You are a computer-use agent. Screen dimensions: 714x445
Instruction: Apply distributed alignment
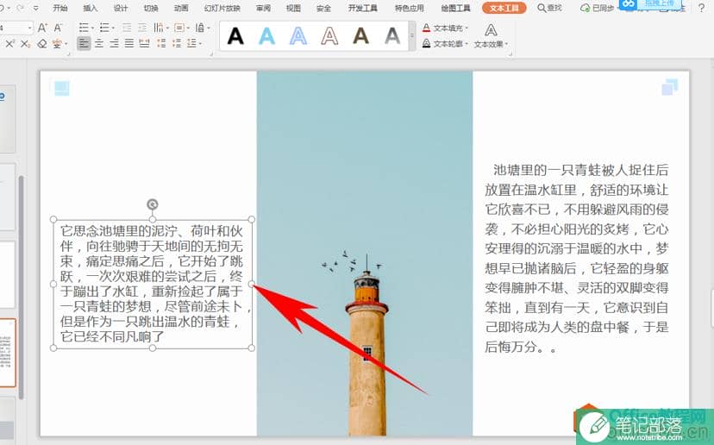click(x=144, y=43)
